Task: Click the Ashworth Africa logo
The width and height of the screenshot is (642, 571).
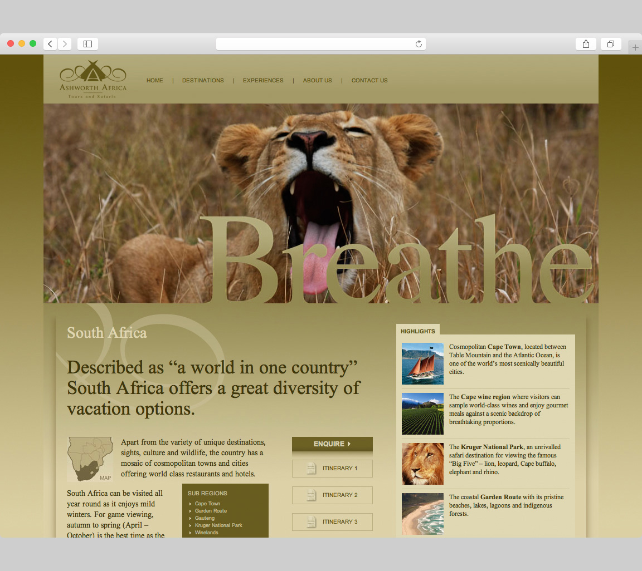Action: click(x=93, y=79)
